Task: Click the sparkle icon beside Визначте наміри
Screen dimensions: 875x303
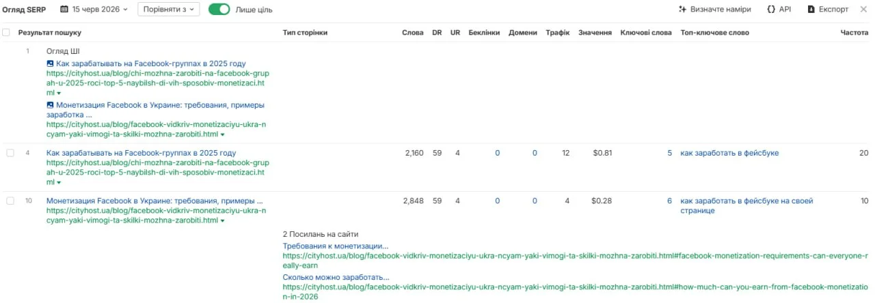Action: 682,10
